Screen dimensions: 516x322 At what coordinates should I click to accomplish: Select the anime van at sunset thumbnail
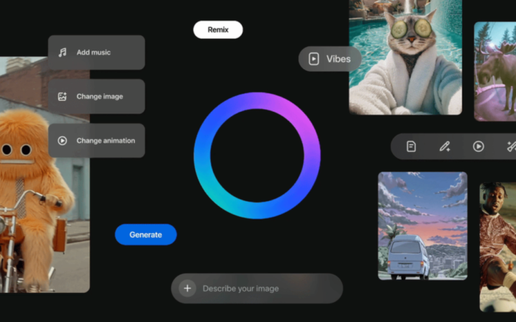coord(422,225)
